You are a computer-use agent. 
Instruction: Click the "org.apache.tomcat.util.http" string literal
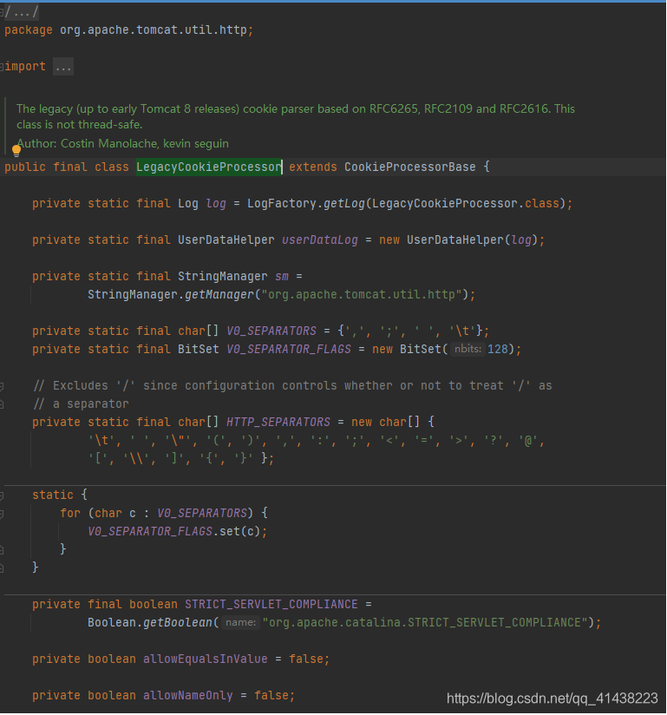click(x=361, y=294)
